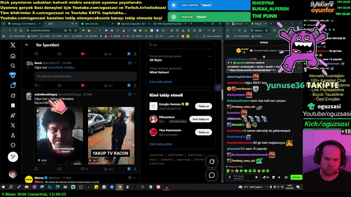Screen dimensions: 351x197
Task: Open Bookmarks icon in X left sidebar
Action: pos(13,106)
